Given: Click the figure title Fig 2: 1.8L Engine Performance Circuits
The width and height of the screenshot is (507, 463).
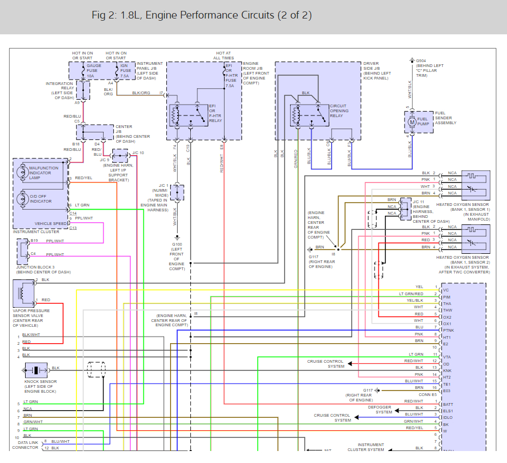Looking at the screenshot, I should pyautogui.click(x=202, y=15).
